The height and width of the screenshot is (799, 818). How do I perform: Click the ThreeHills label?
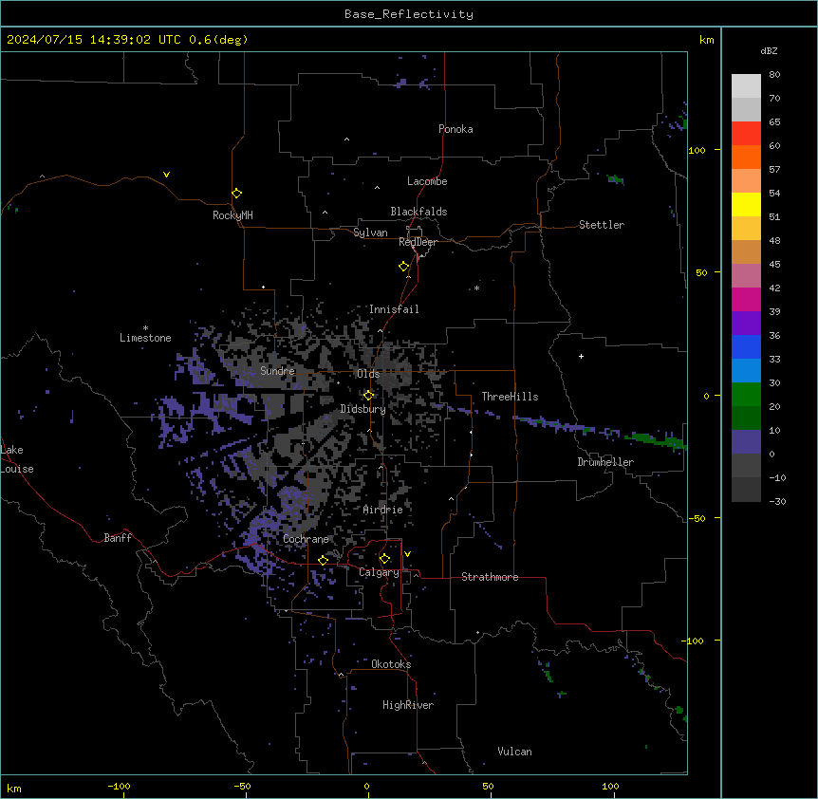pyautogui.click(x=510, y=397)
